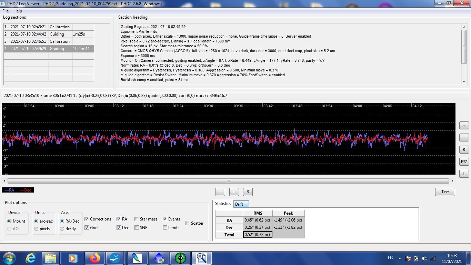Select the Calibration section at 02:43:21

tap(48, 27)
